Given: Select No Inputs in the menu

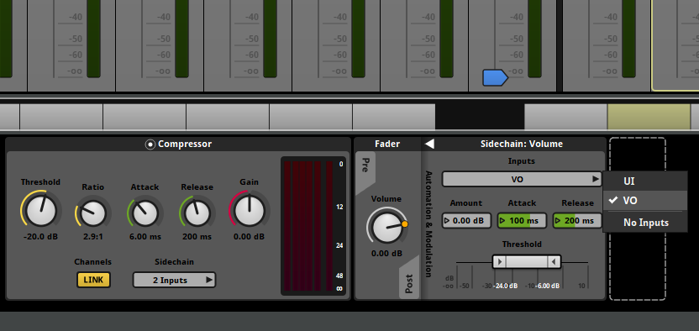Looking at the screenshot, I should click(644, 223).
